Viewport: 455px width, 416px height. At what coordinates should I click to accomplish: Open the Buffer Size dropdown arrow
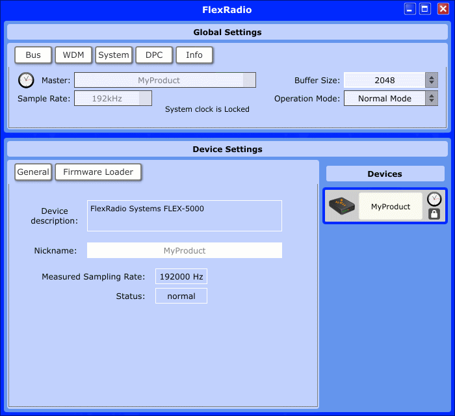tap(432, 80)
